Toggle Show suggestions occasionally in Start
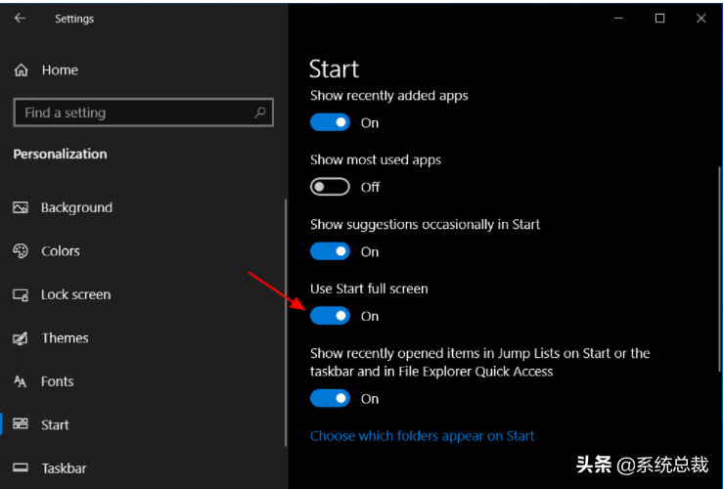The image size is (724, 489). 330,251
